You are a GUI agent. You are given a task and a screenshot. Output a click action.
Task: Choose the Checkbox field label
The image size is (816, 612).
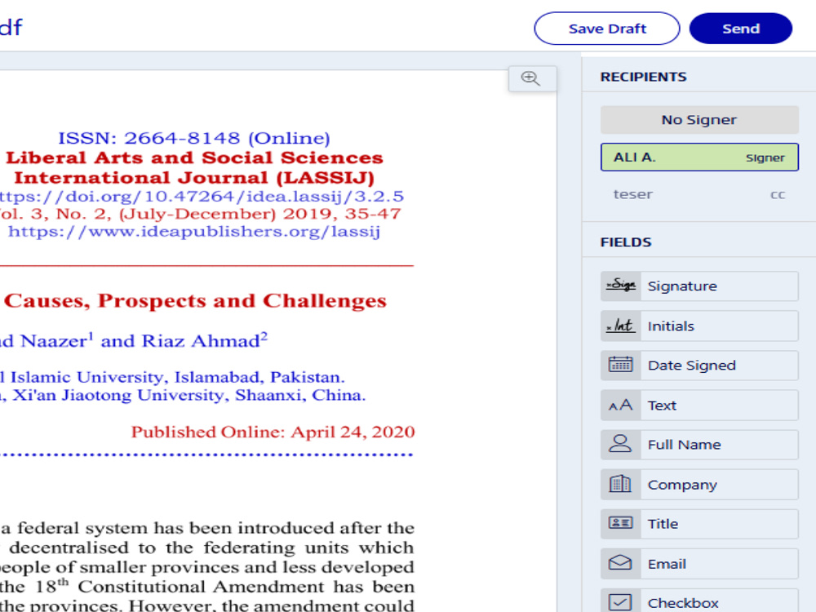click(x=683, y=603)
